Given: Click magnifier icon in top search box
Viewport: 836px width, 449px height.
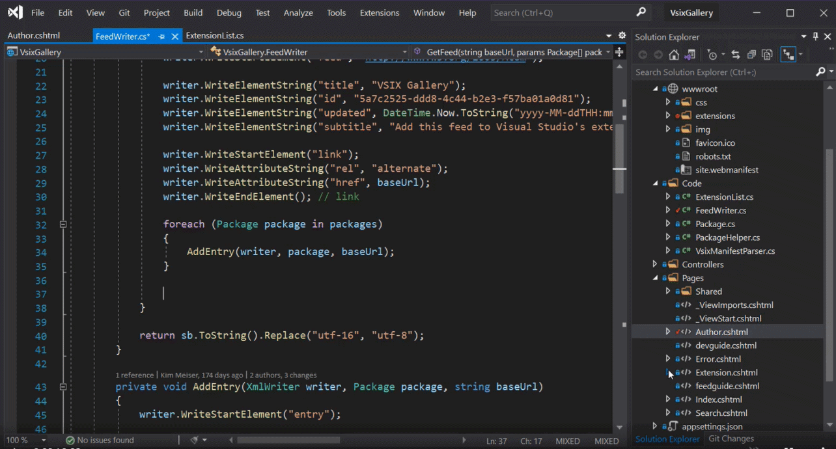Looking at the screenshot, I should point(641,12).
